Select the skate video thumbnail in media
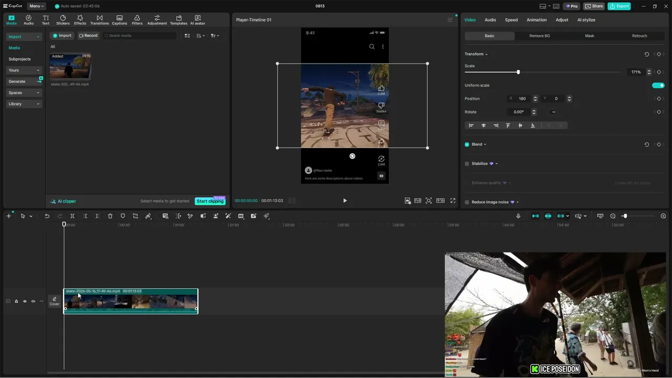The height and width of the screenshot is (378, 672). pos(70,66)
